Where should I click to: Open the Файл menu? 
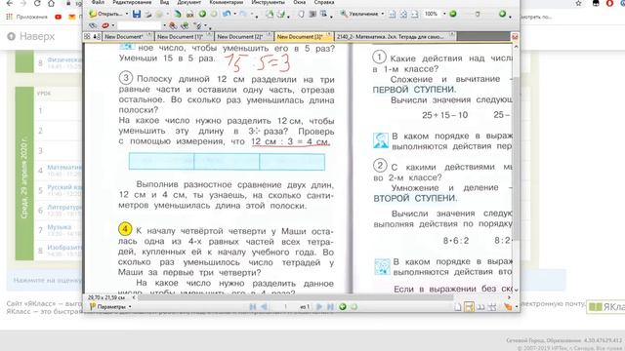point(98,2)
